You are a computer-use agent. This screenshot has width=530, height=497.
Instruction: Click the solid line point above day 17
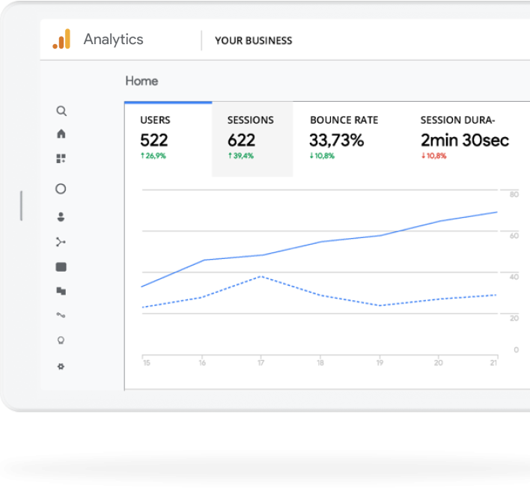pyautogui.click(x=261, y=255)
